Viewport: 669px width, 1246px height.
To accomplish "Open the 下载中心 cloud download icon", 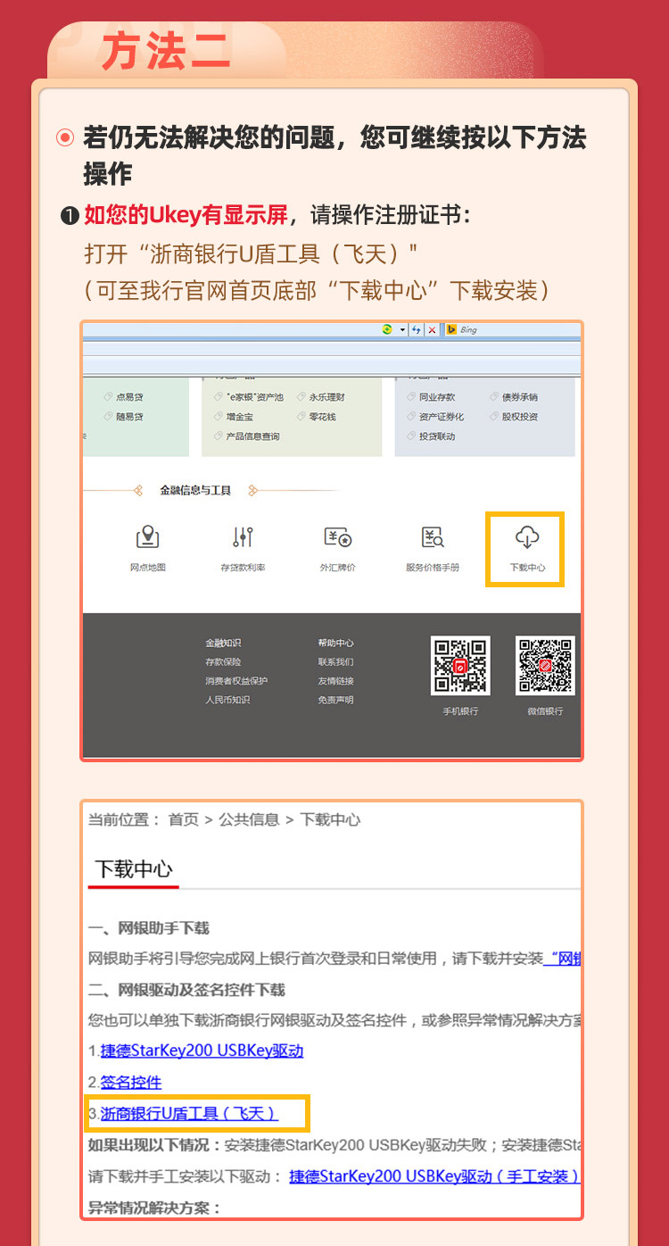I will (x=527, y=536).
